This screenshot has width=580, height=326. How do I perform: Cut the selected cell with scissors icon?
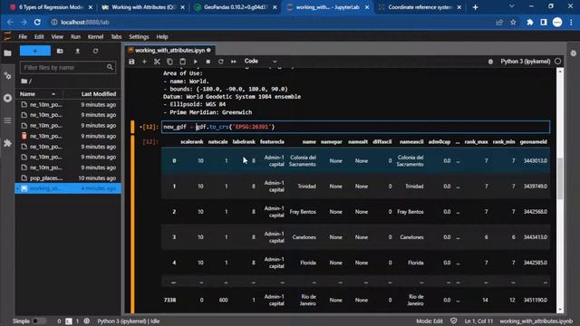coord(157,62)
